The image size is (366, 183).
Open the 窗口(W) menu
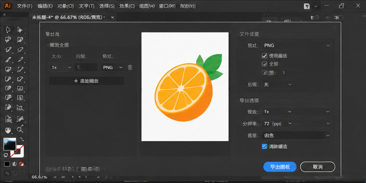point(168,6)
